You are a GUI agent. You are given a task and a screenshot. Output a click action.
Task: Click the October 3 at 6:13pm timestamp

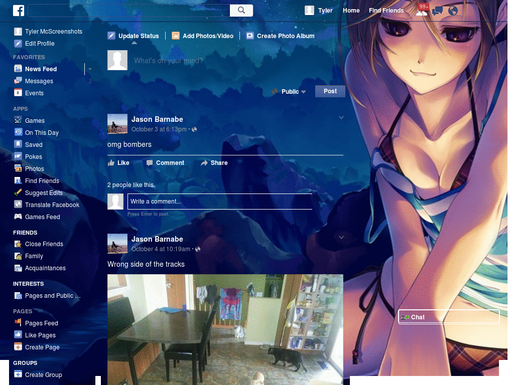159,129
